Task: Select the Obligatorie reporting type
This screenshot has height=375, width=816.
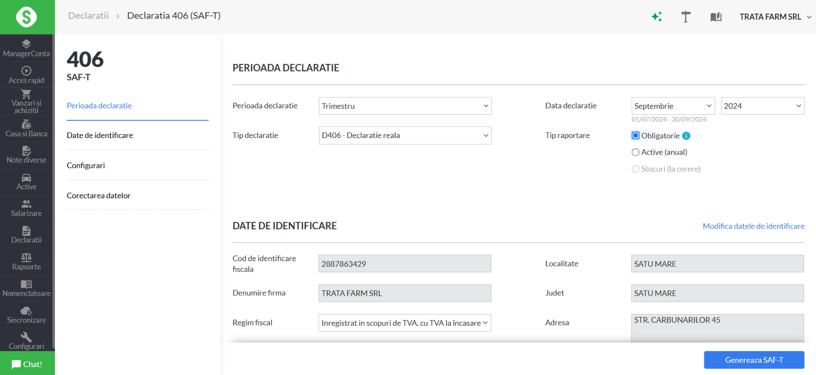Action: point(635,136)
